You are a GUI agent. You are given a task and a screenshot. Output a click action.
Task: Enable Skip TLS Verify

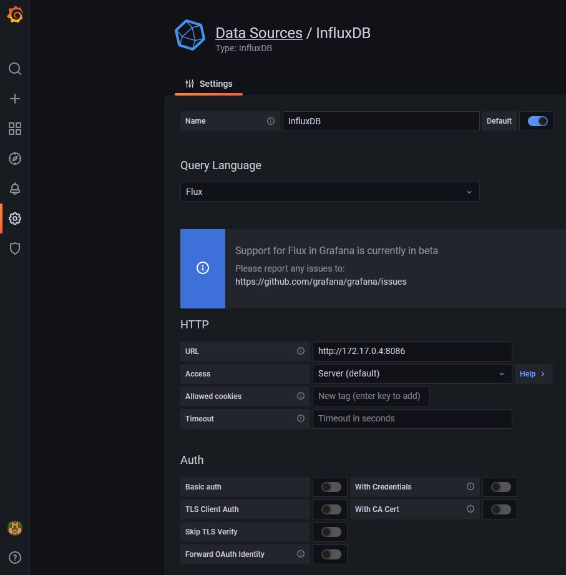329,531
